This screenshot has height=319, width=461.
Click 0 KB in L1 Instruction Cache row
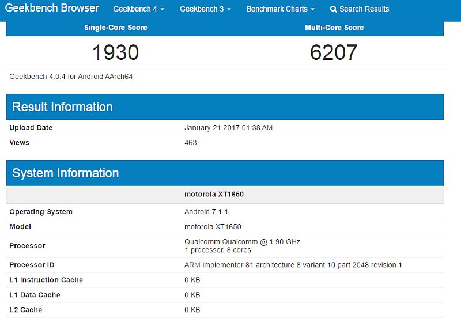(x=192, y=280)
